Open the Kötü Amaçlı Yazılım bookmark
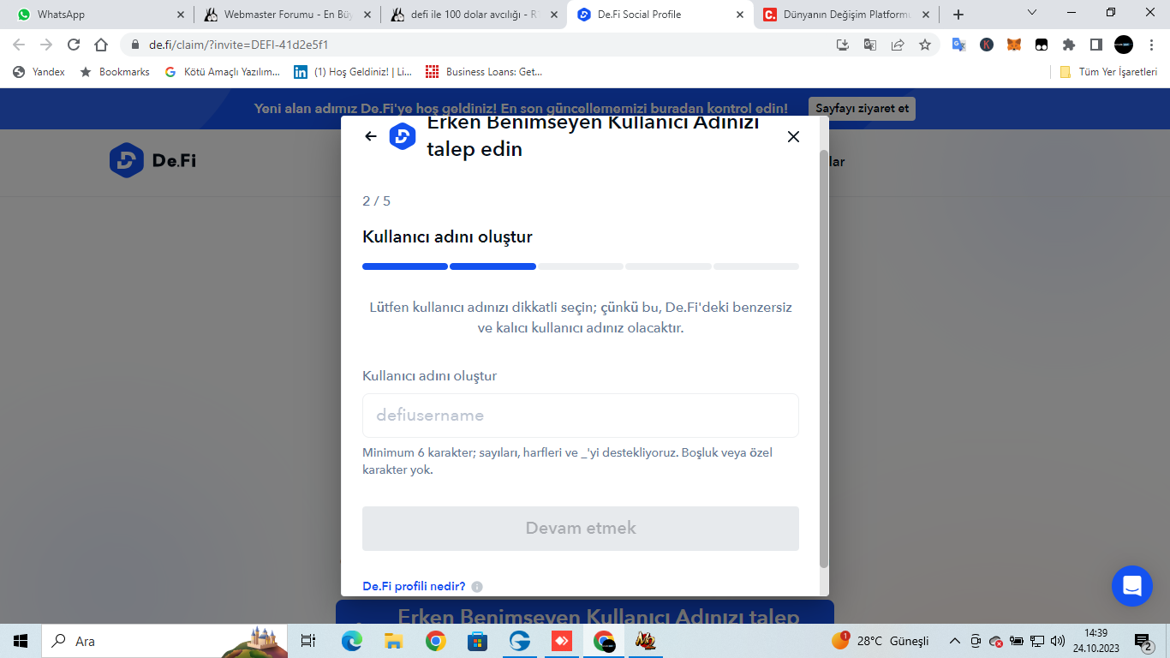This screenshot has height=658, width=1170. pos(223,72)
